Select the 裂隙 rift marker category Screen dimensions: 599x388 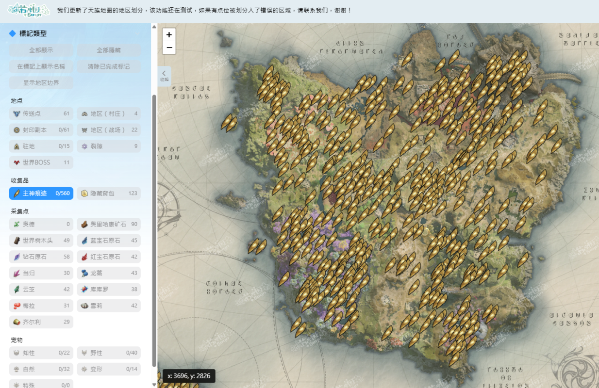(108, 145)
